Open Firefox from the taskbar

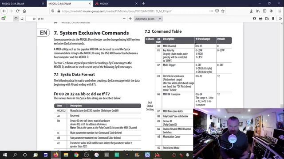click(56, 155)
